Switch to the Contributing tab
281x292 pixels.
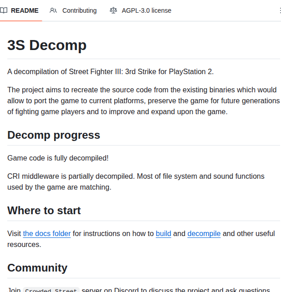coord(73,10)
